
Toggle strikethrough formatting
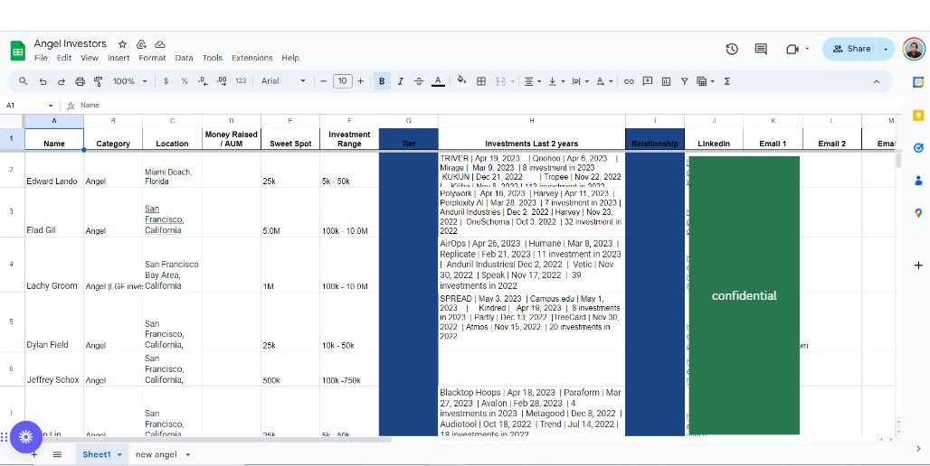coord(419,81)
